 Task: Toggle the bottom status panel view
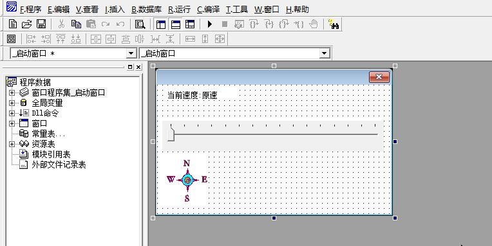pos(175,24)
